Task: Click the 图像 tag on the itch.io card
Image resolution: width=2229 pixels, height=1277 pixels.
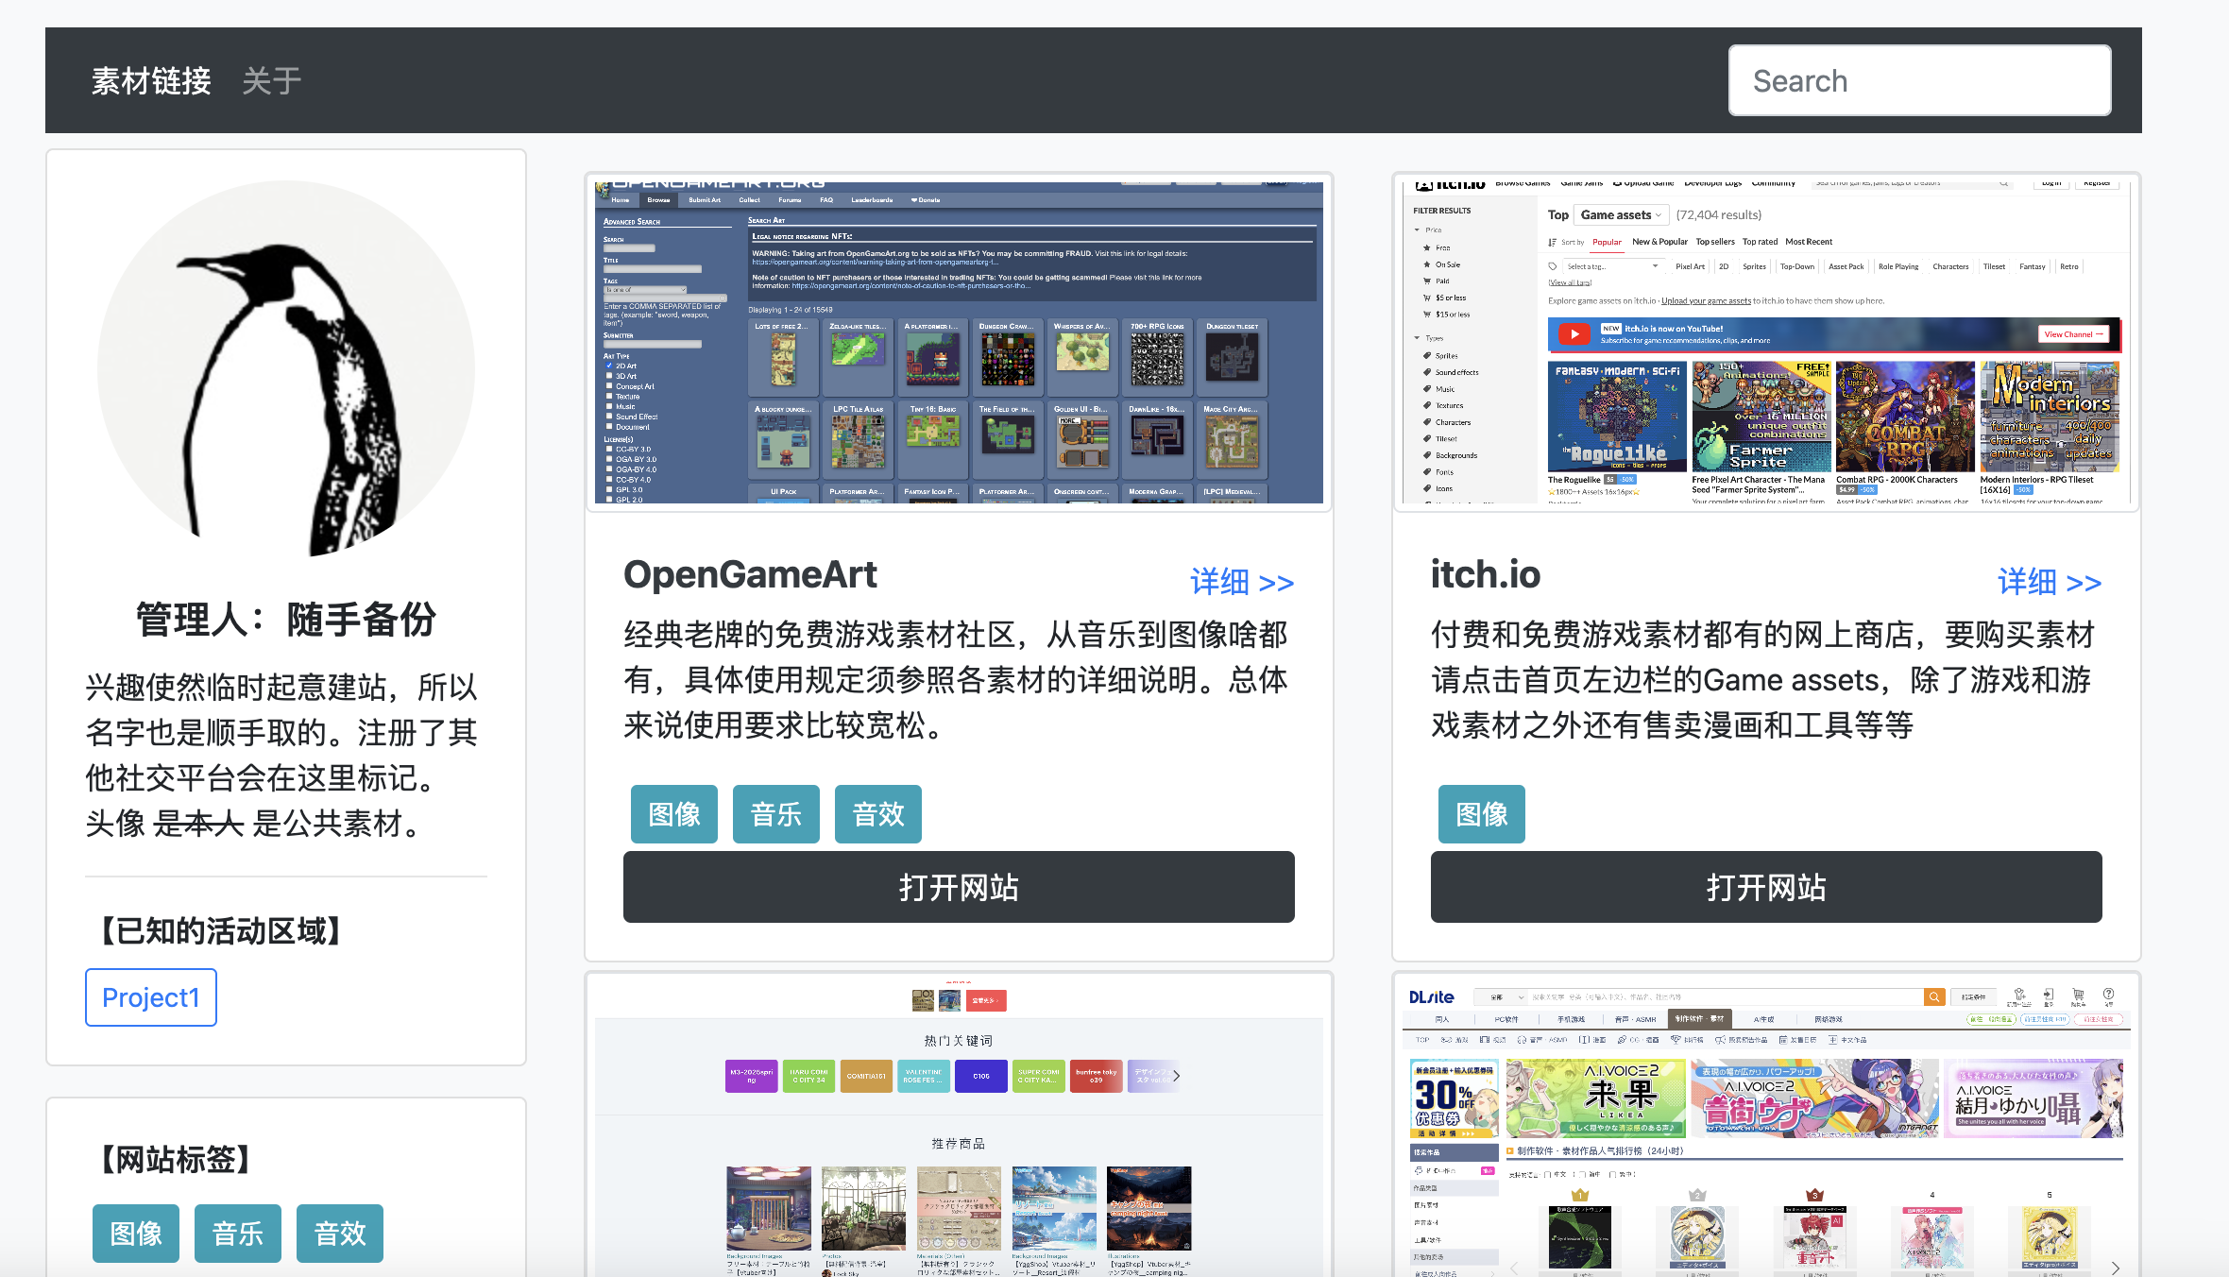Action: [x=1482, y=814]
